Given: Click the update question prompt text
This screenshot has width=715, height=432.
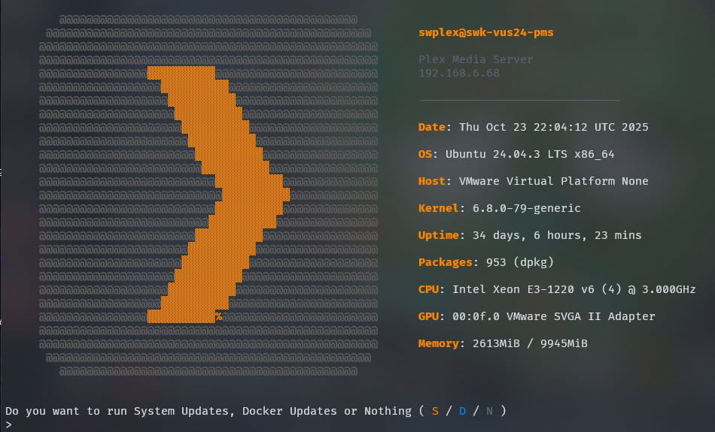Looking at the screenshot, I should click(x=208, y=411).
